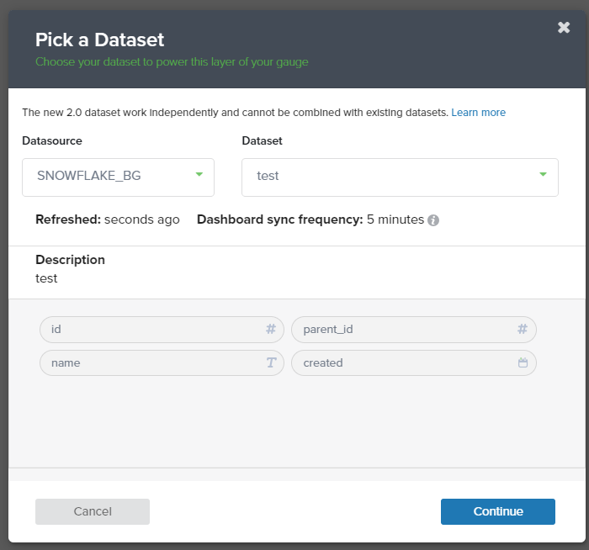The width and height of the screenshot is (589, 550).
Task: Click the green arrow in Dataset selector
Action: click(543, 175)
